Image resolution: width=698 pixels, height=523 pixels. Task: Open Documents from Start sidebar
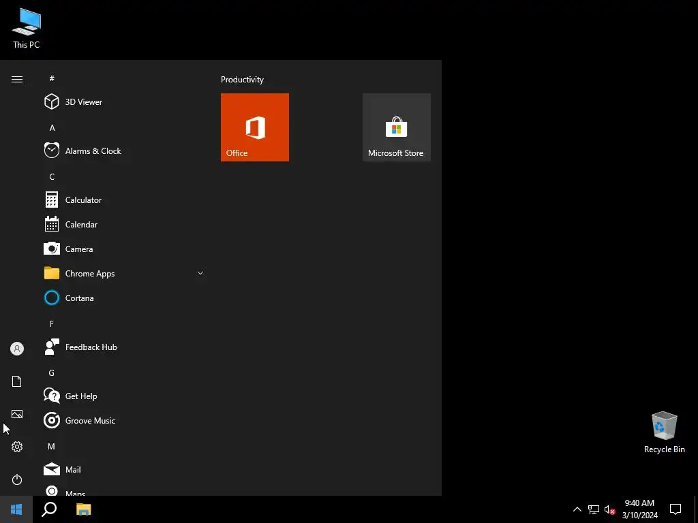(x=17, y=381)
